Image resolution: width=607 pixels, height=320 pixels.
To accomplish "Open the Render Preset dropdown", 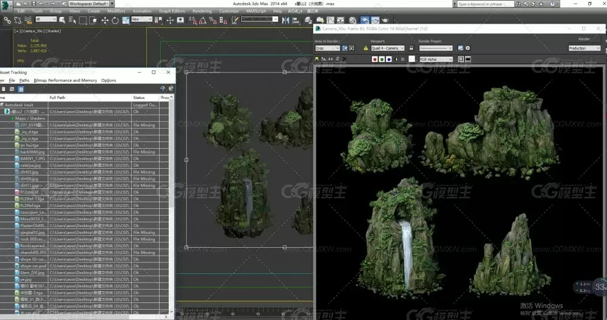I will pyautogui.click(x=435, y=48).
